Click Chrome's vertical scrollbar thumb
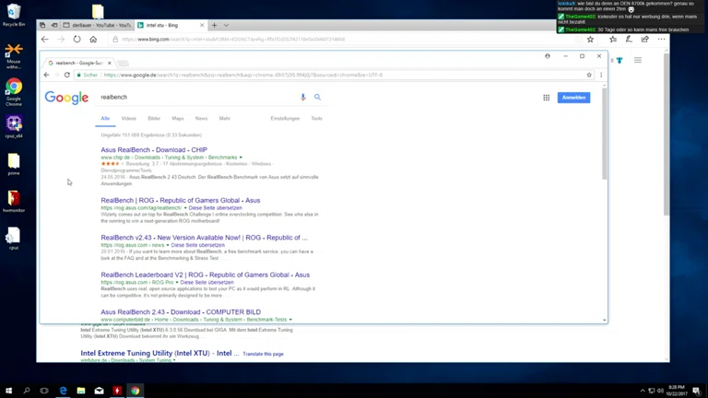Screen dimensions: 708x398 pyautogui.click(x=604, y=134)
